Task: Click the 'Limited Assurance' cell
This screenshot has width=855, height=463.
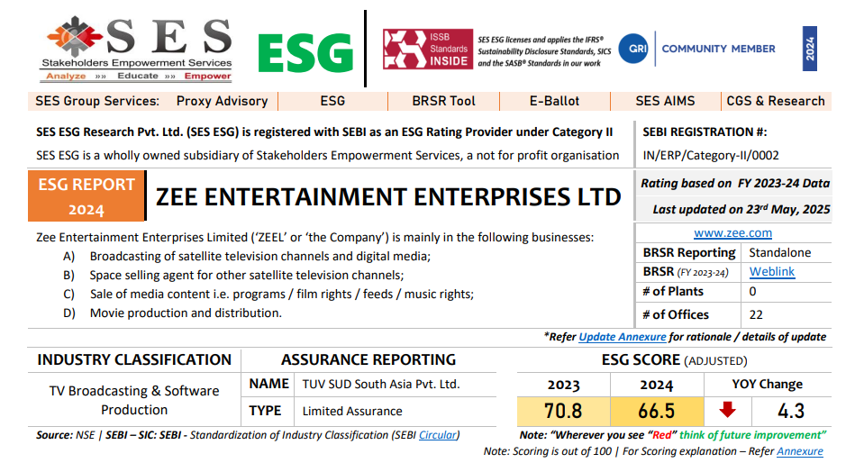Action: click(352, 411)
